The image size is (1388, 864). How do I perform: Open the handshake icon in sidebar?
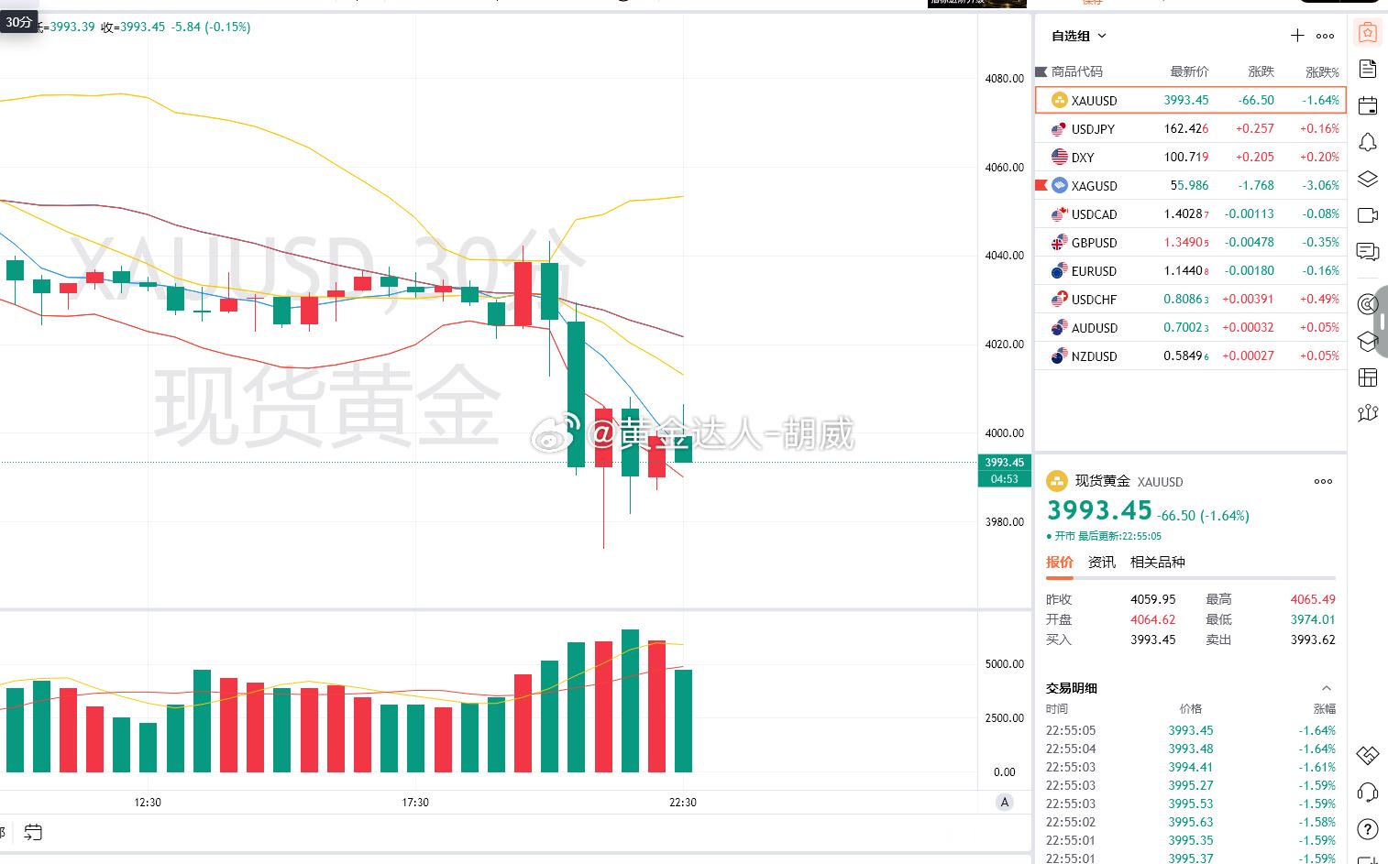pos(1368,756)
